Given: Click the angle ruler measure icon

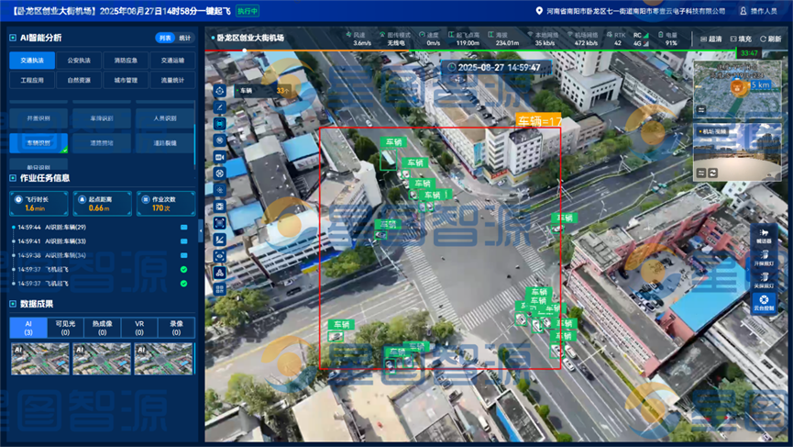Looking at the screenshot, I should (220, 240).
